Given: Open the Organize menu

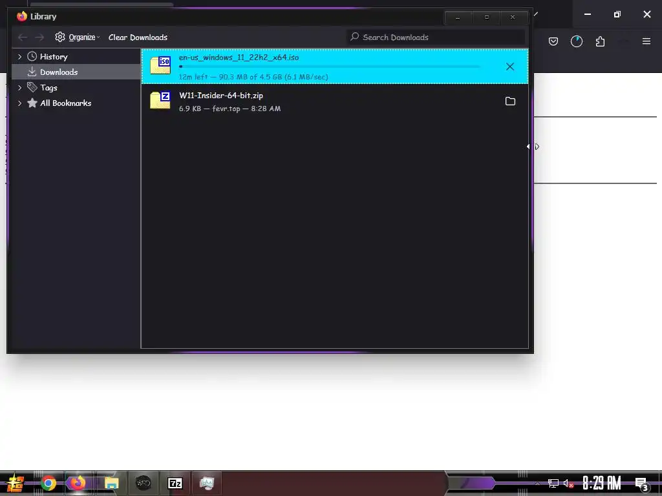Looking at the screenshot, I should (x=78, y=37).
